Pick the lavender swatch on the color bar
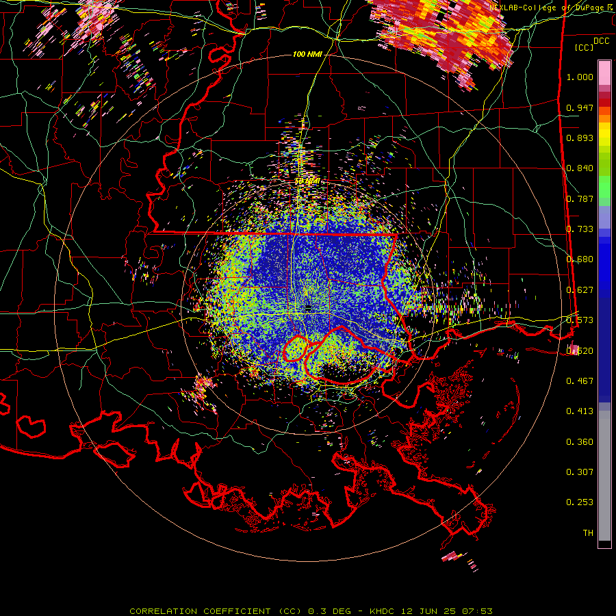 coord(604,217)
